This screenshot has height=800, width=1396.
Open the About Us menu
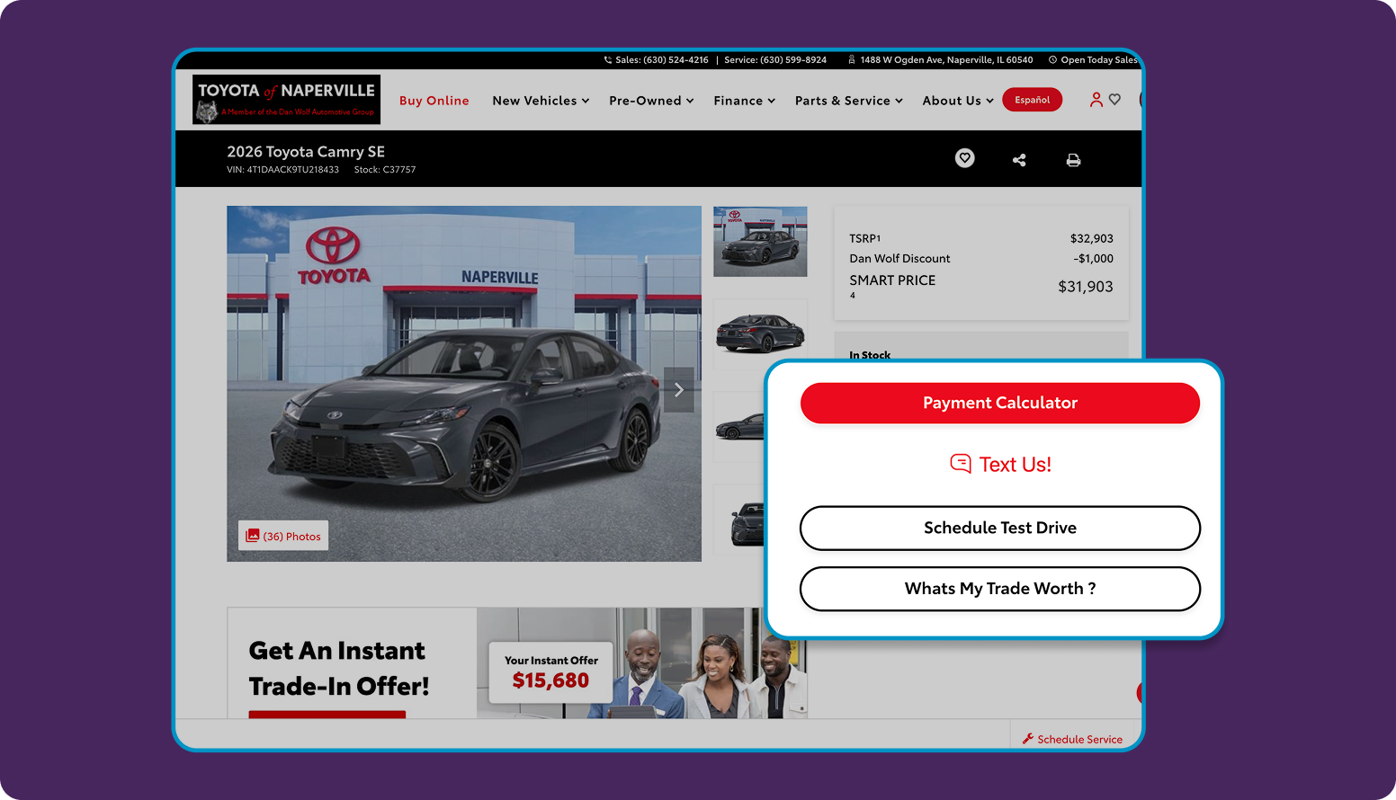[958, 101]
